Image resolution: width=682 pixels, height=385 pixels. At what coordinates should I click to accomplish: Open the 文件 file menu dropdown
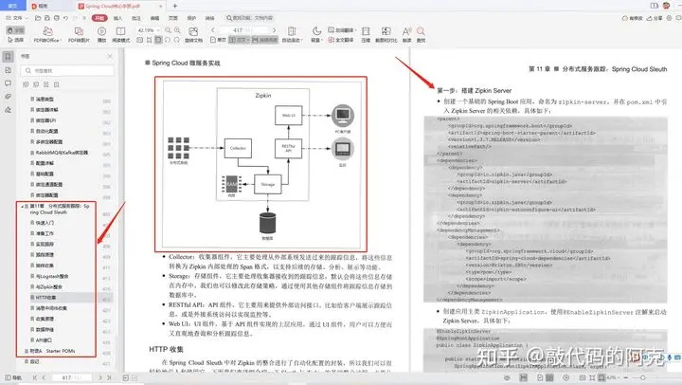point(17,18)
